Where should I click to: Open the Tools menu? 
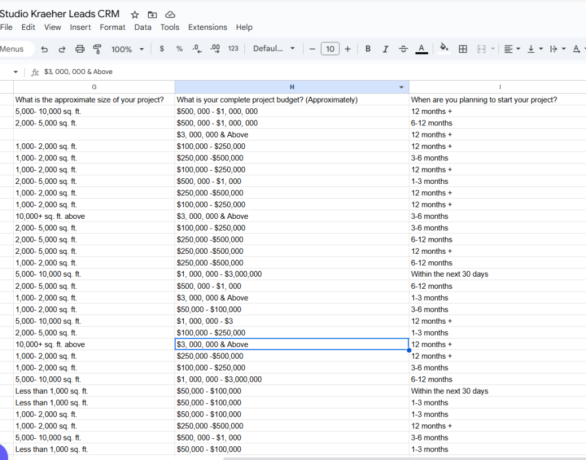(169, 27)
